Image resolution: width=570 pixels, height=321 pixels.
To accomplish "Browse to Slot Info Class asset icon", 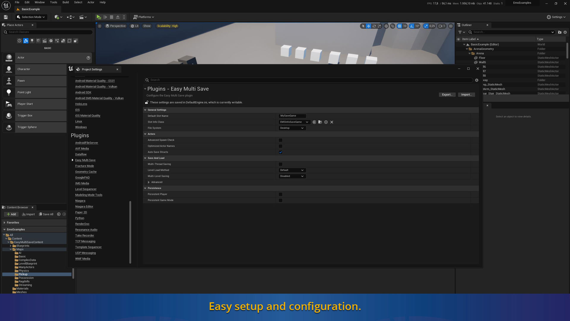I will coord(320,122).
